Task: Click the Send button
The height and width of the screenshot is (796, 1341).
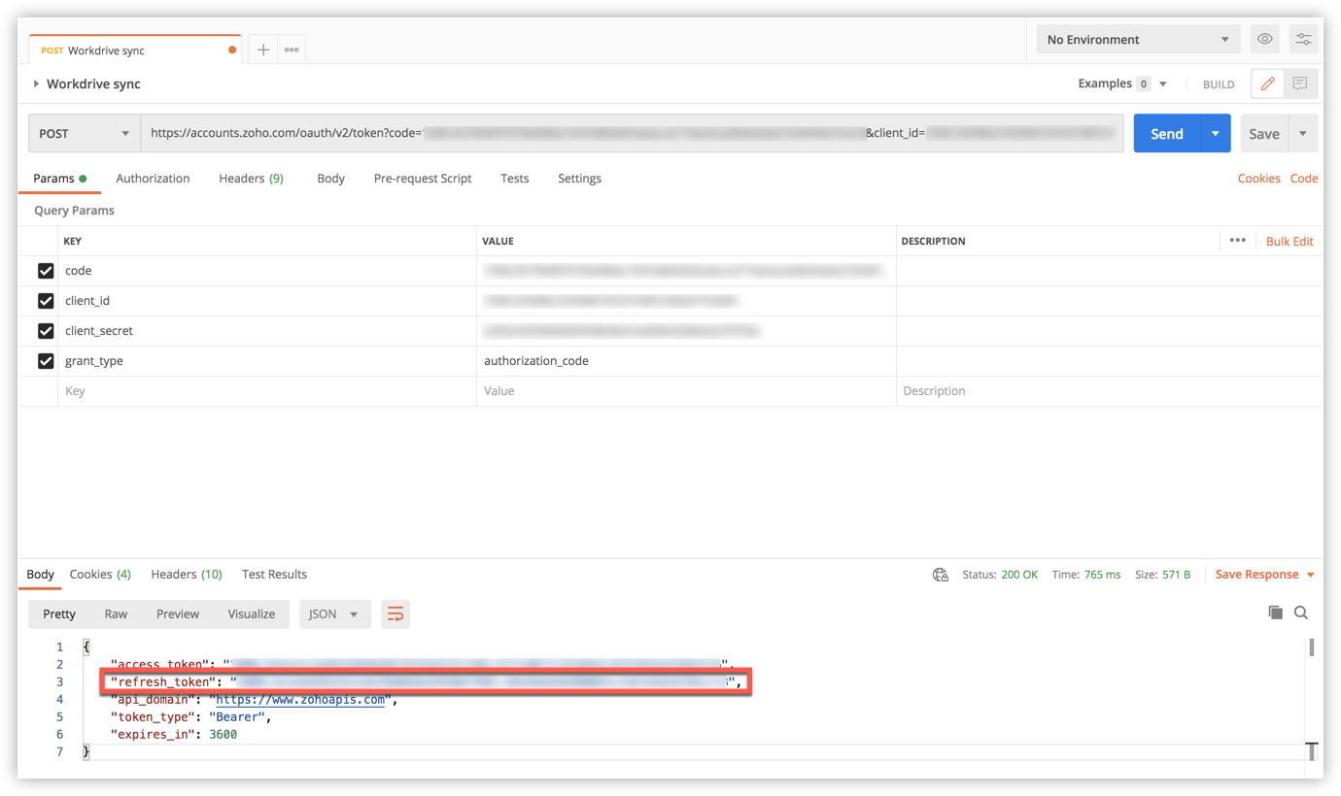Action: [1166, 134]
